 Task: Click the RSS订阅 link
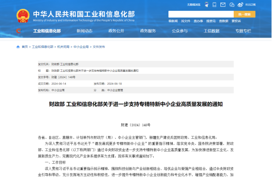(x=250, y=5)
